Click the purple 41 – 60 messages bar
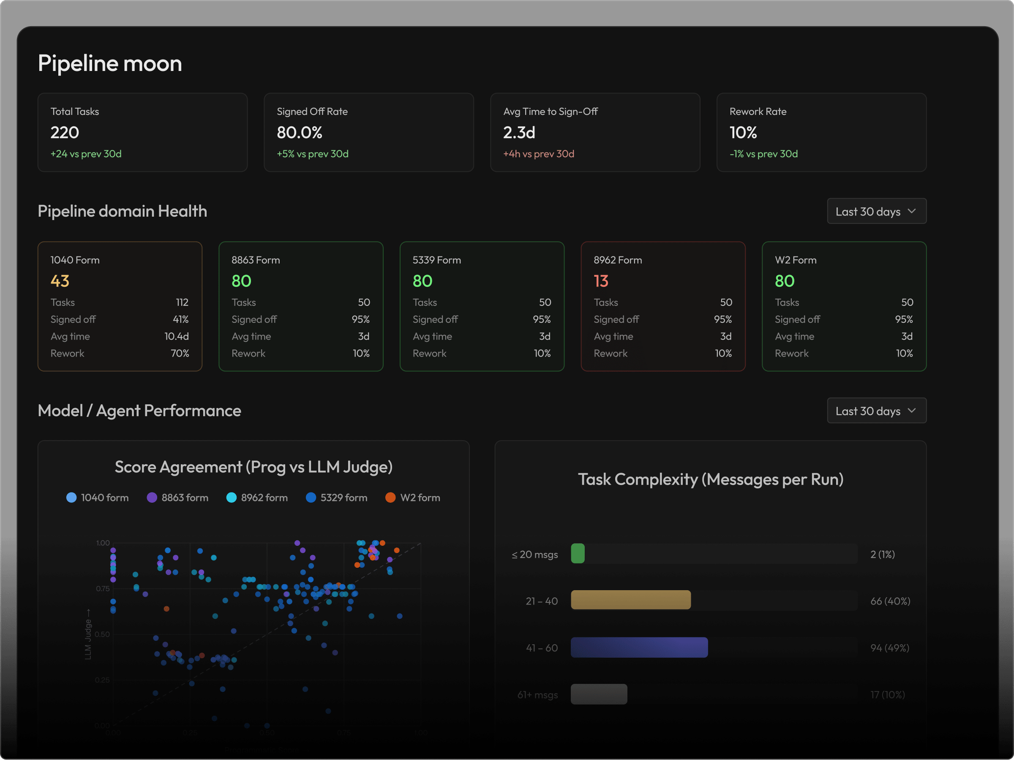 coord(639,648)
